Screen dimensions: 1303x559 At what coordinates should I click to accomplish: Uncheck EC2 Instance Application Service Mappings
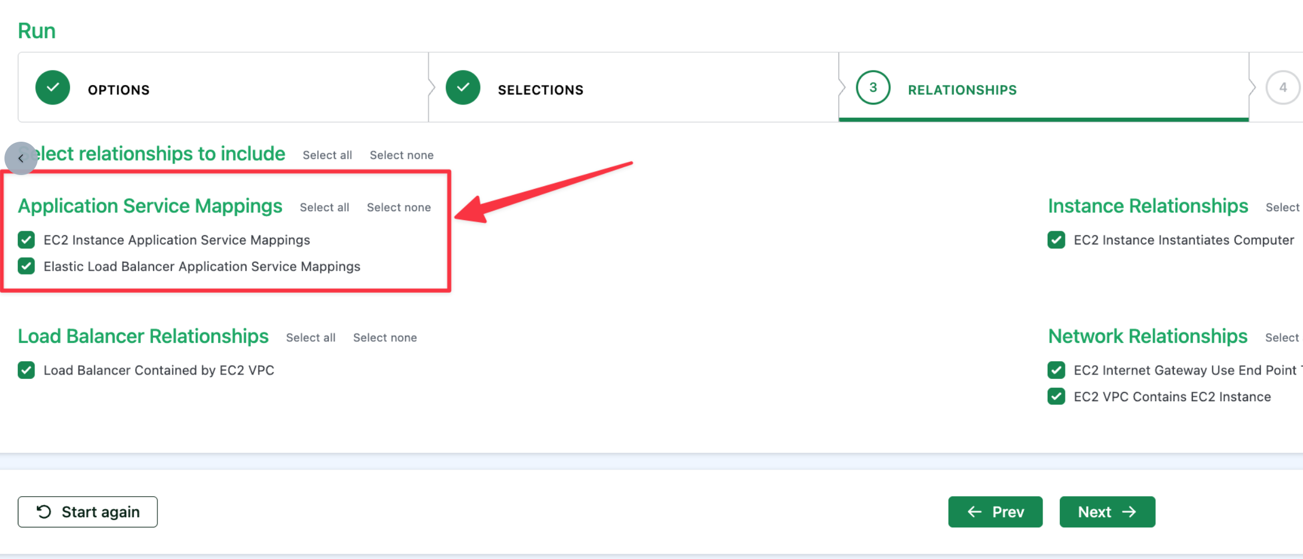(26, 240)
